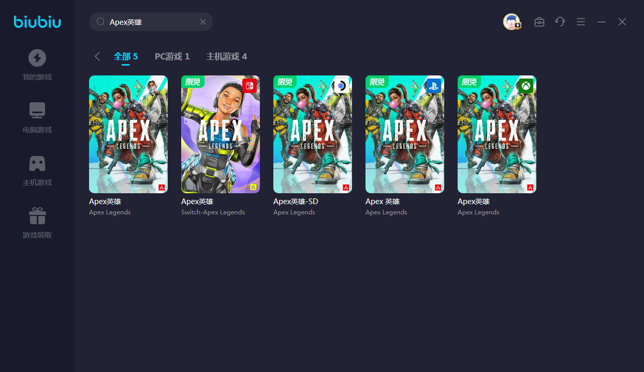Click the user avatar icon
Screen dimensions: 644x372
511,22
